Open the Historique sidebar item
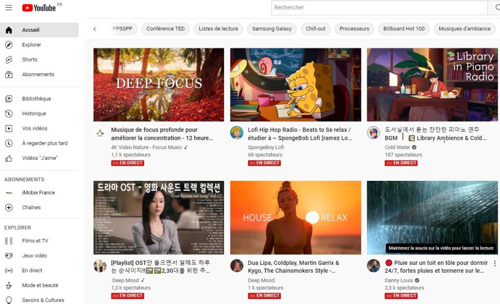Screen dimensions: 500x304 pyautogui.click(x=39, y=114)
